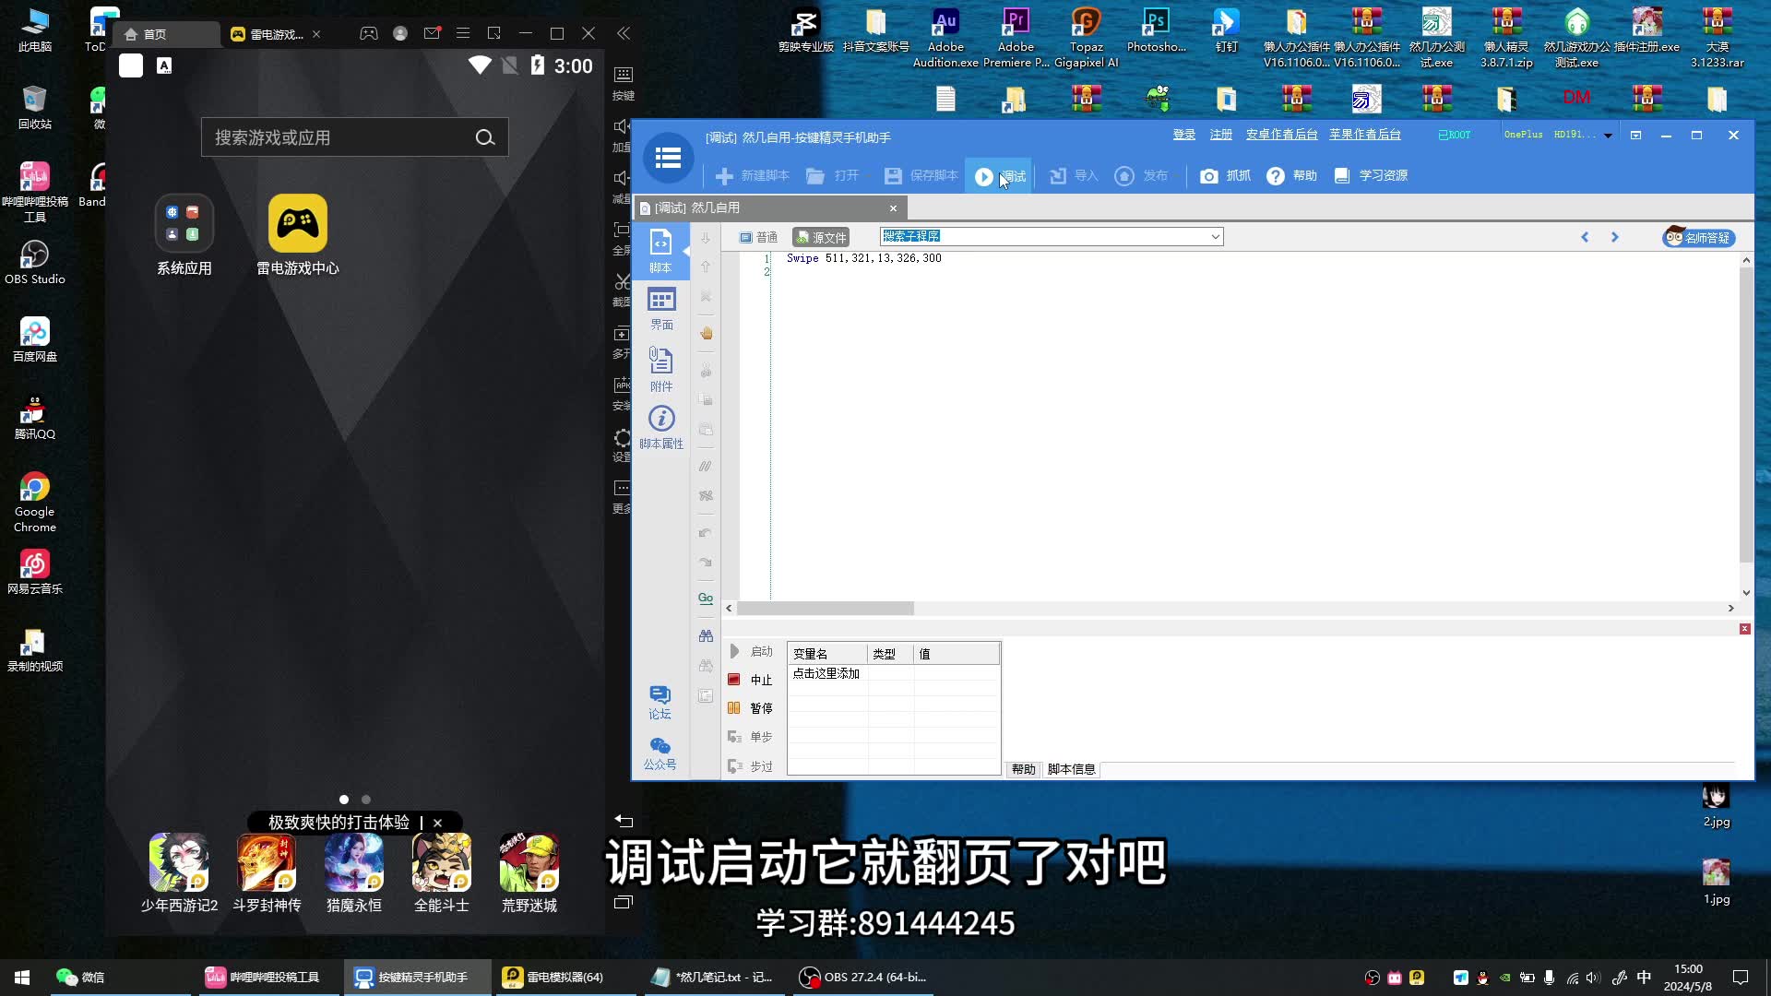Create a new script via 新建脚本
Screen dimensions: 1771x996
click(x=753, y=175)
